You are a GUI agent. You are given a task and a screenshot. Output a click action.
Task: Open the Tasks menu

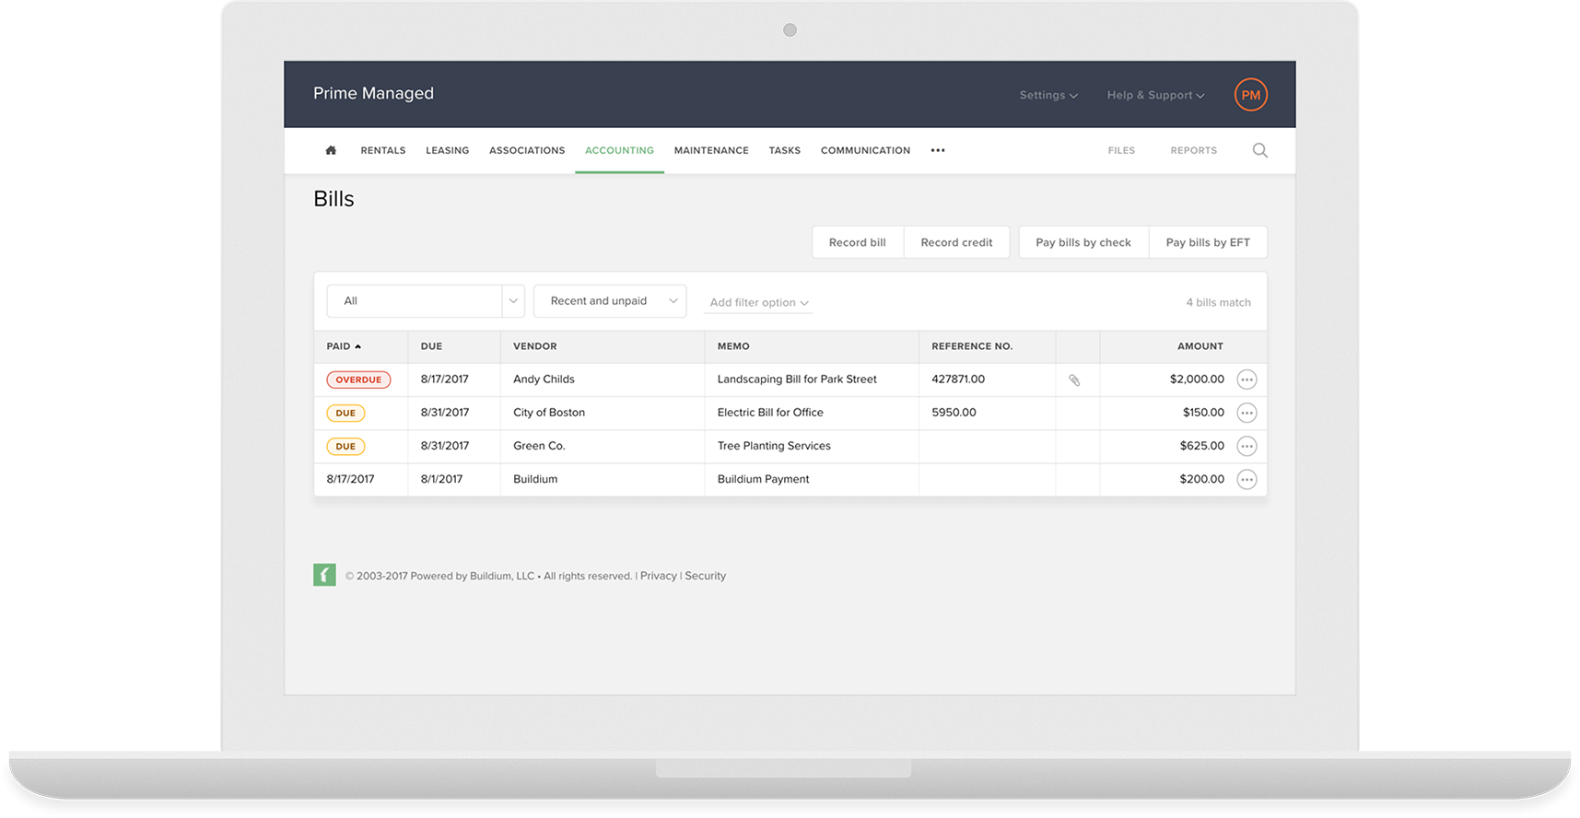pos(785,150)
